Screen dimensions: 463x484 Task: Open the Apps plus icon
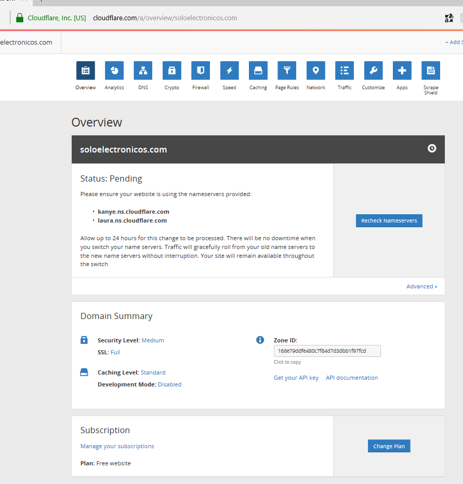coord(402,71)
